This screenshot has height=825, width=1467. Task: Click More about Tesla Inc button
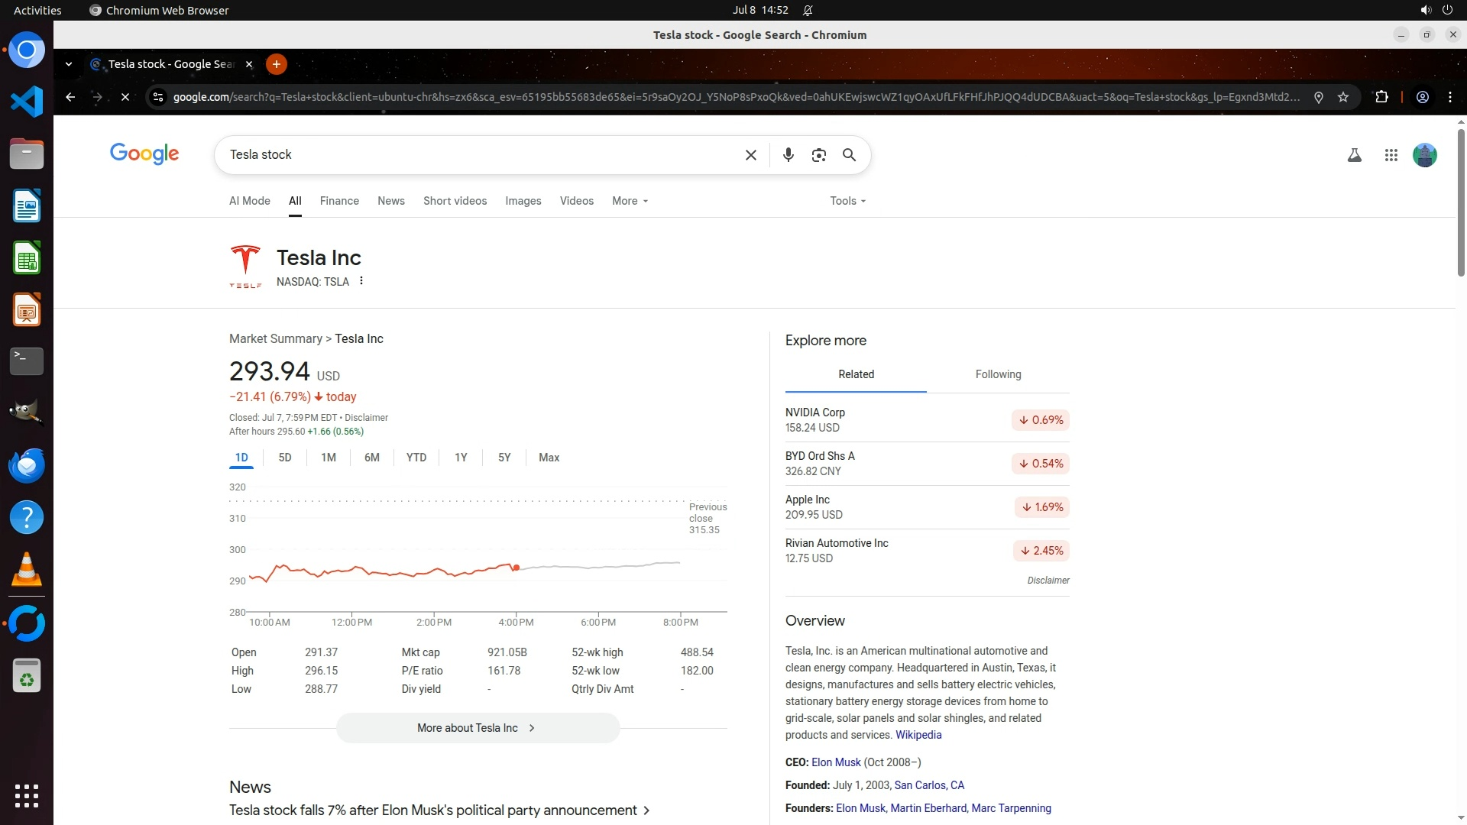(x=478, y=728)
